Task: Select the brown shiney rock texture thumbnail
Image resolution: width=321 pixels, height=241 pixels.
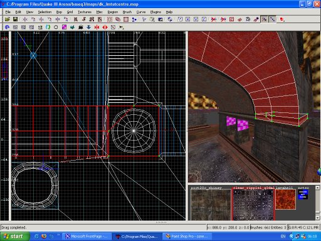Action: tap(211, 205)
